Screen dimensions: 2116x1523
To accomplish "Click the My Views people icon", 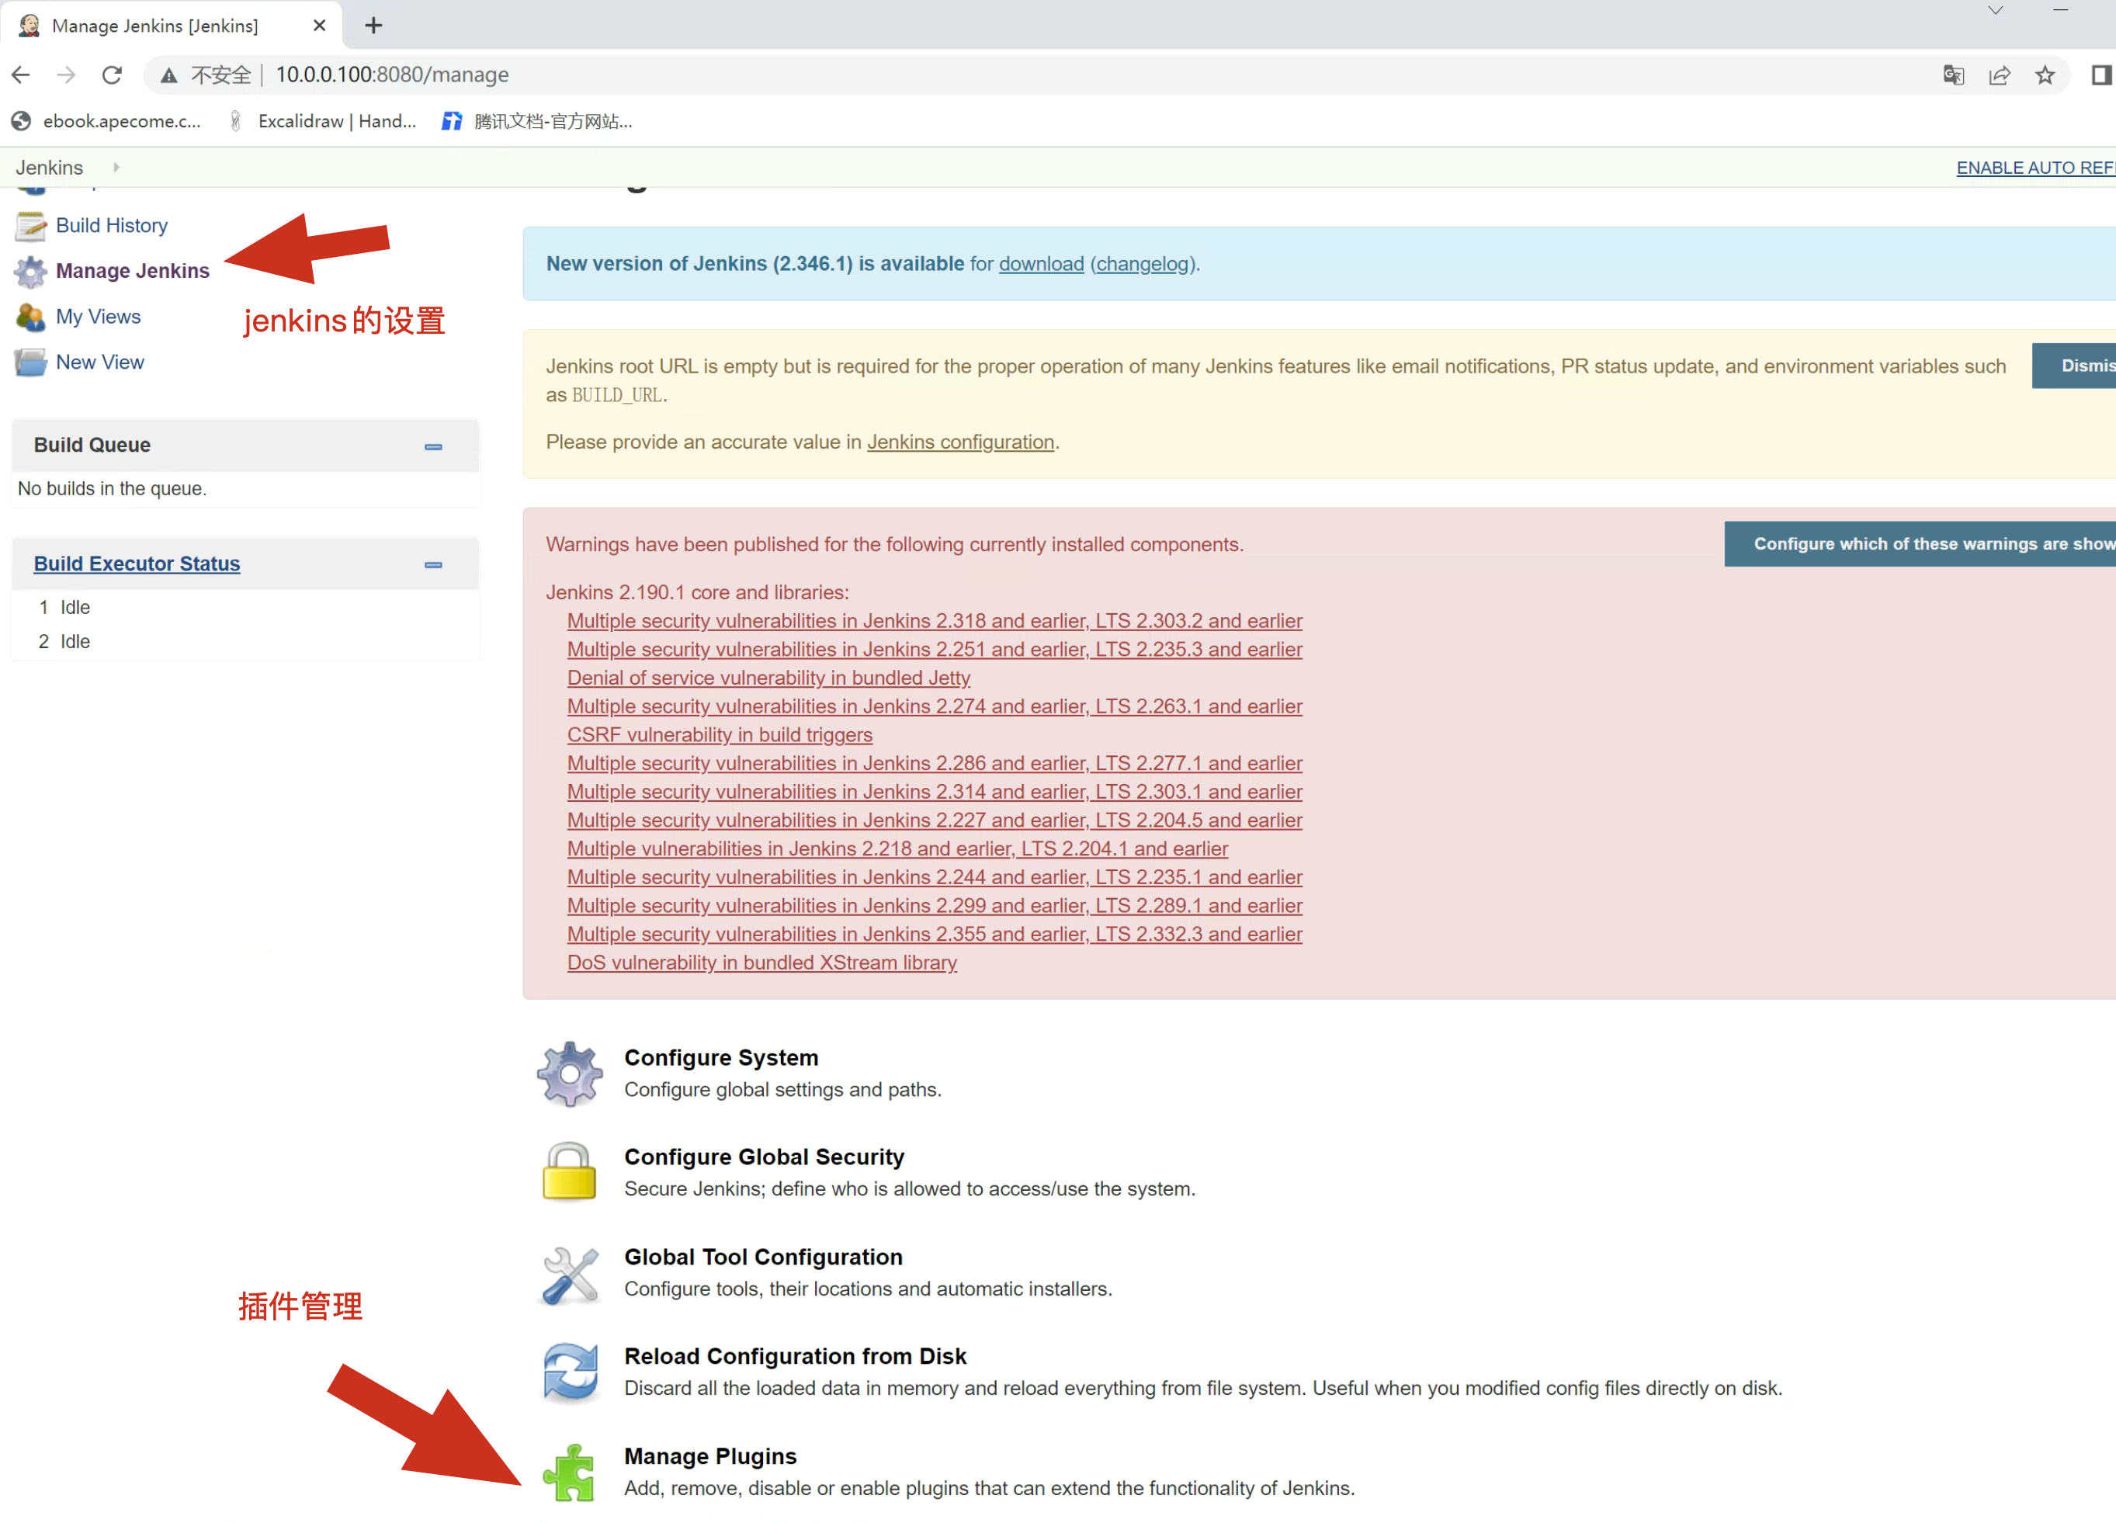I will click(x=31, y=317).
